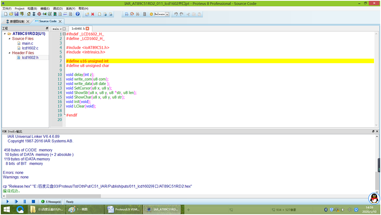Click the Cut scissors icon
Screen dimensions: 381x215
tap(188, 14)
